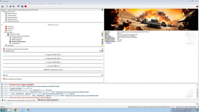Click the badge icon on AFK row
Screen dimensions: 199x112
102,75
